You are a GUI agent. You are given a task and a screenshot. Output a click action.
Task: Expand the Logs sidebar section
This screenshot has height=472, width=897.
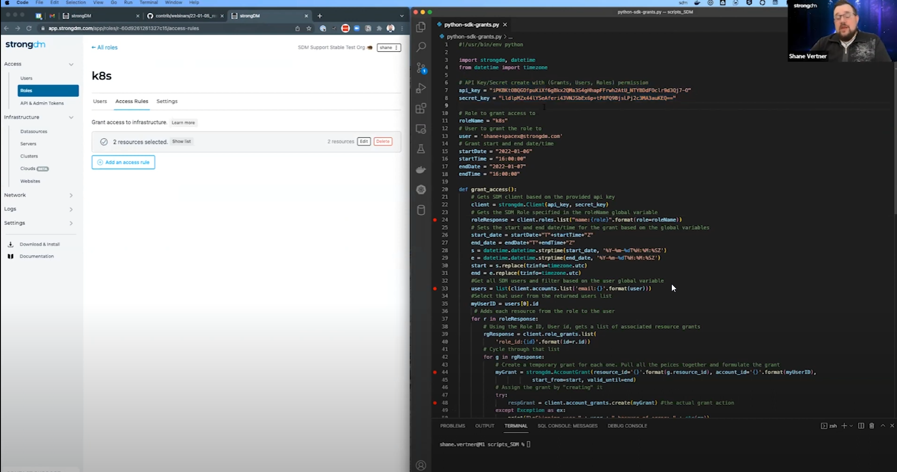[71, 209]
